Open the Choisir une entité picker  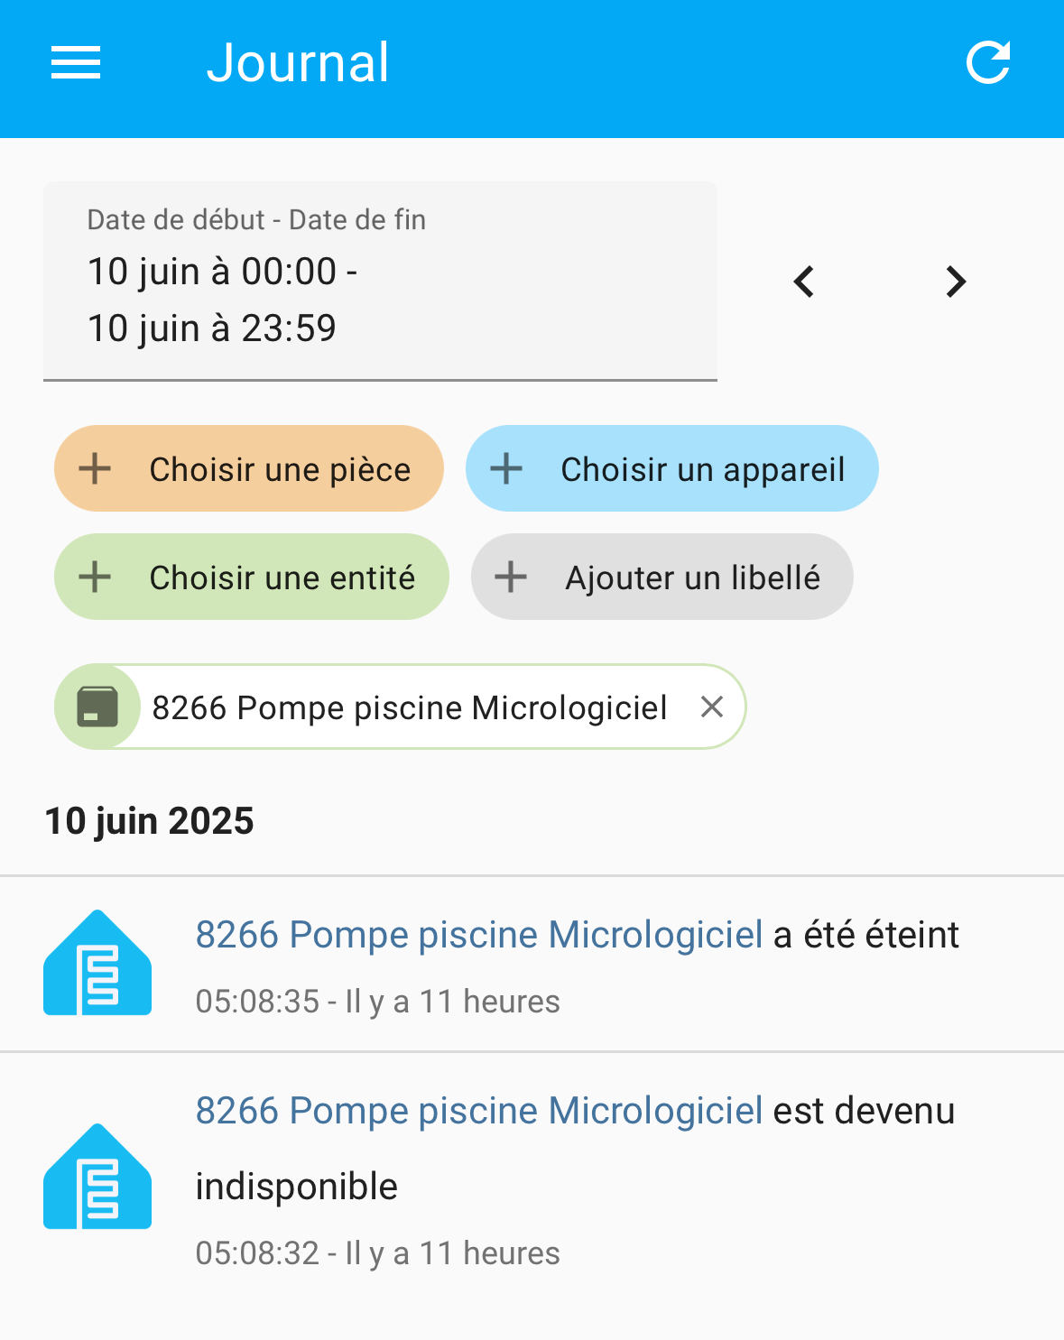pos(252,577)
